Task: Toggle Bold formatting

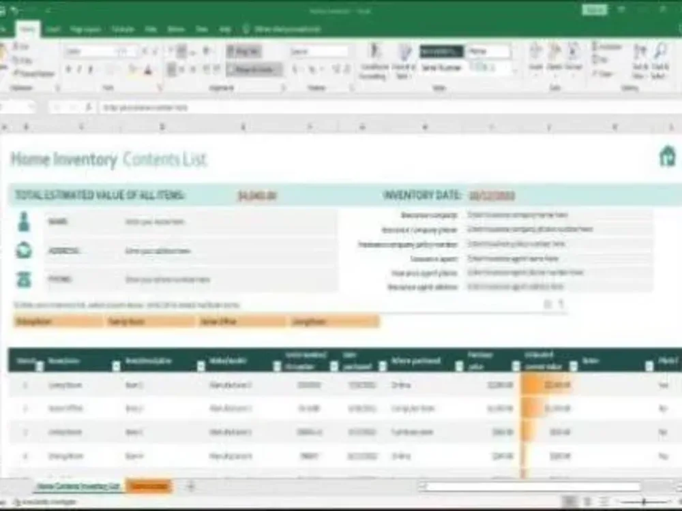Action: tap(68, 69)
